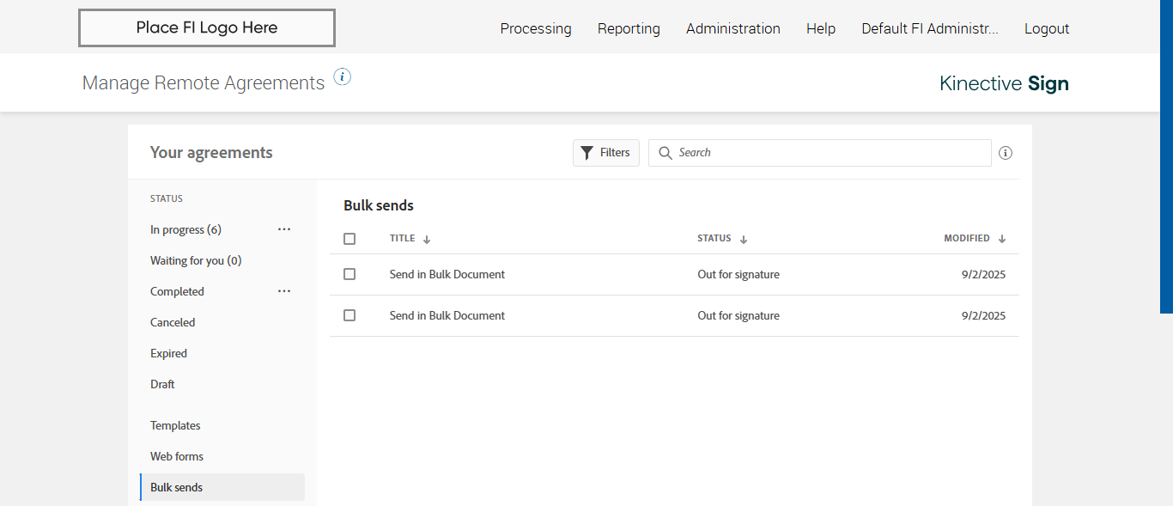Open the ellipsis menu next to In progress
1173x506 pixels.
pyautogui.click(x=284, y=229)
